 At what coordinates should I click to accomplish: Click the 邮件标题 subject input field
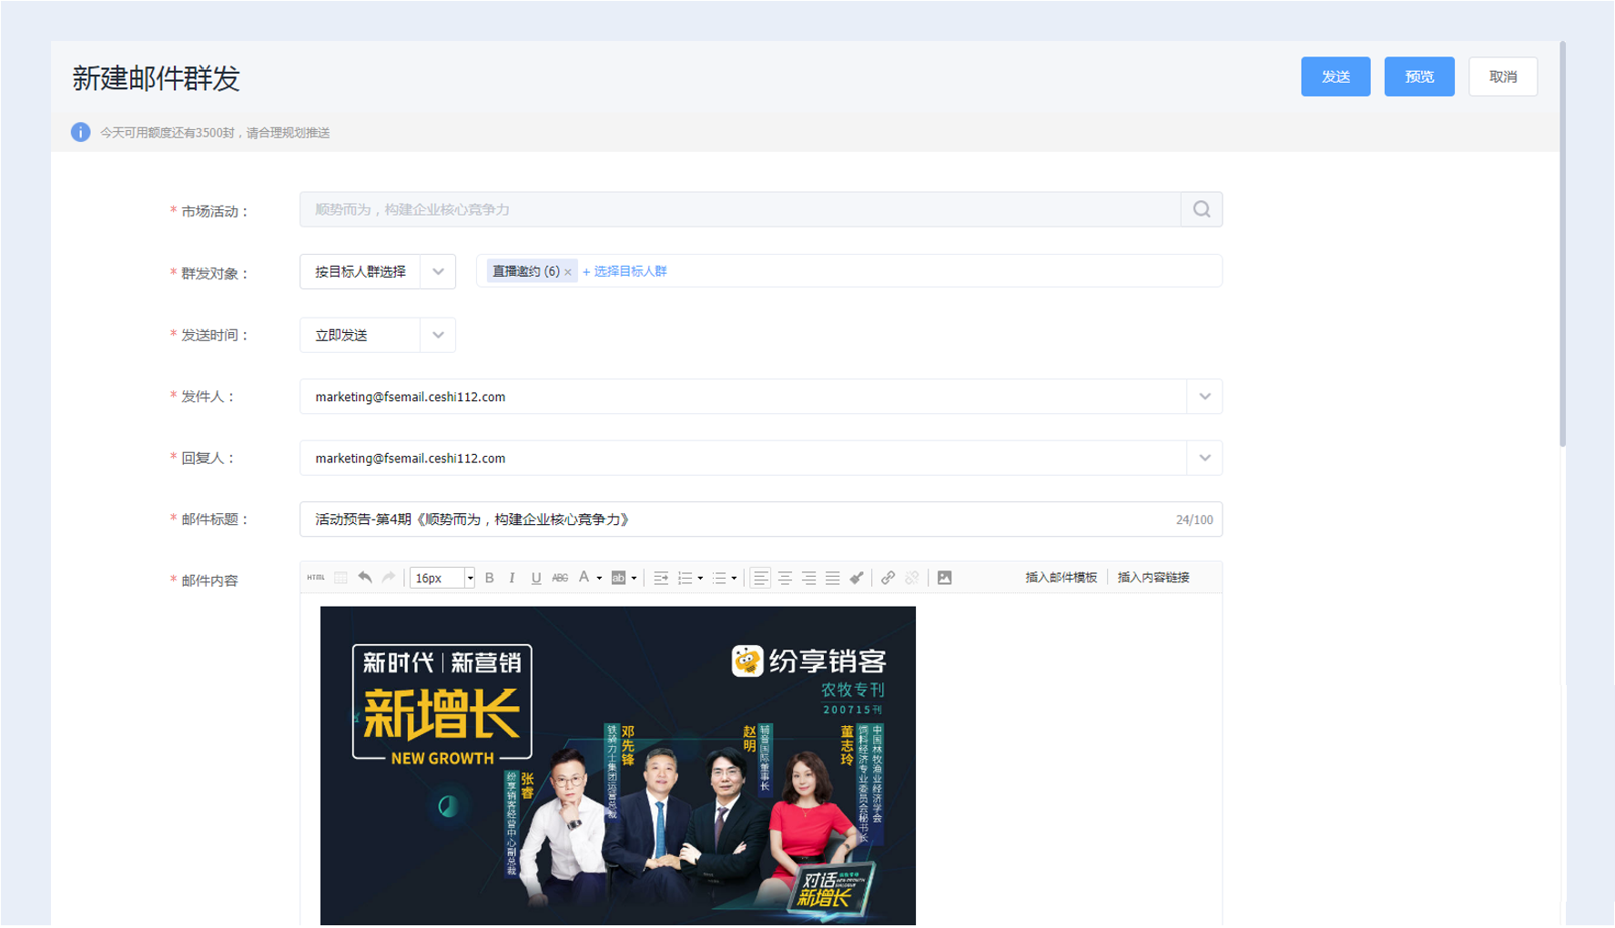[760, 519]
